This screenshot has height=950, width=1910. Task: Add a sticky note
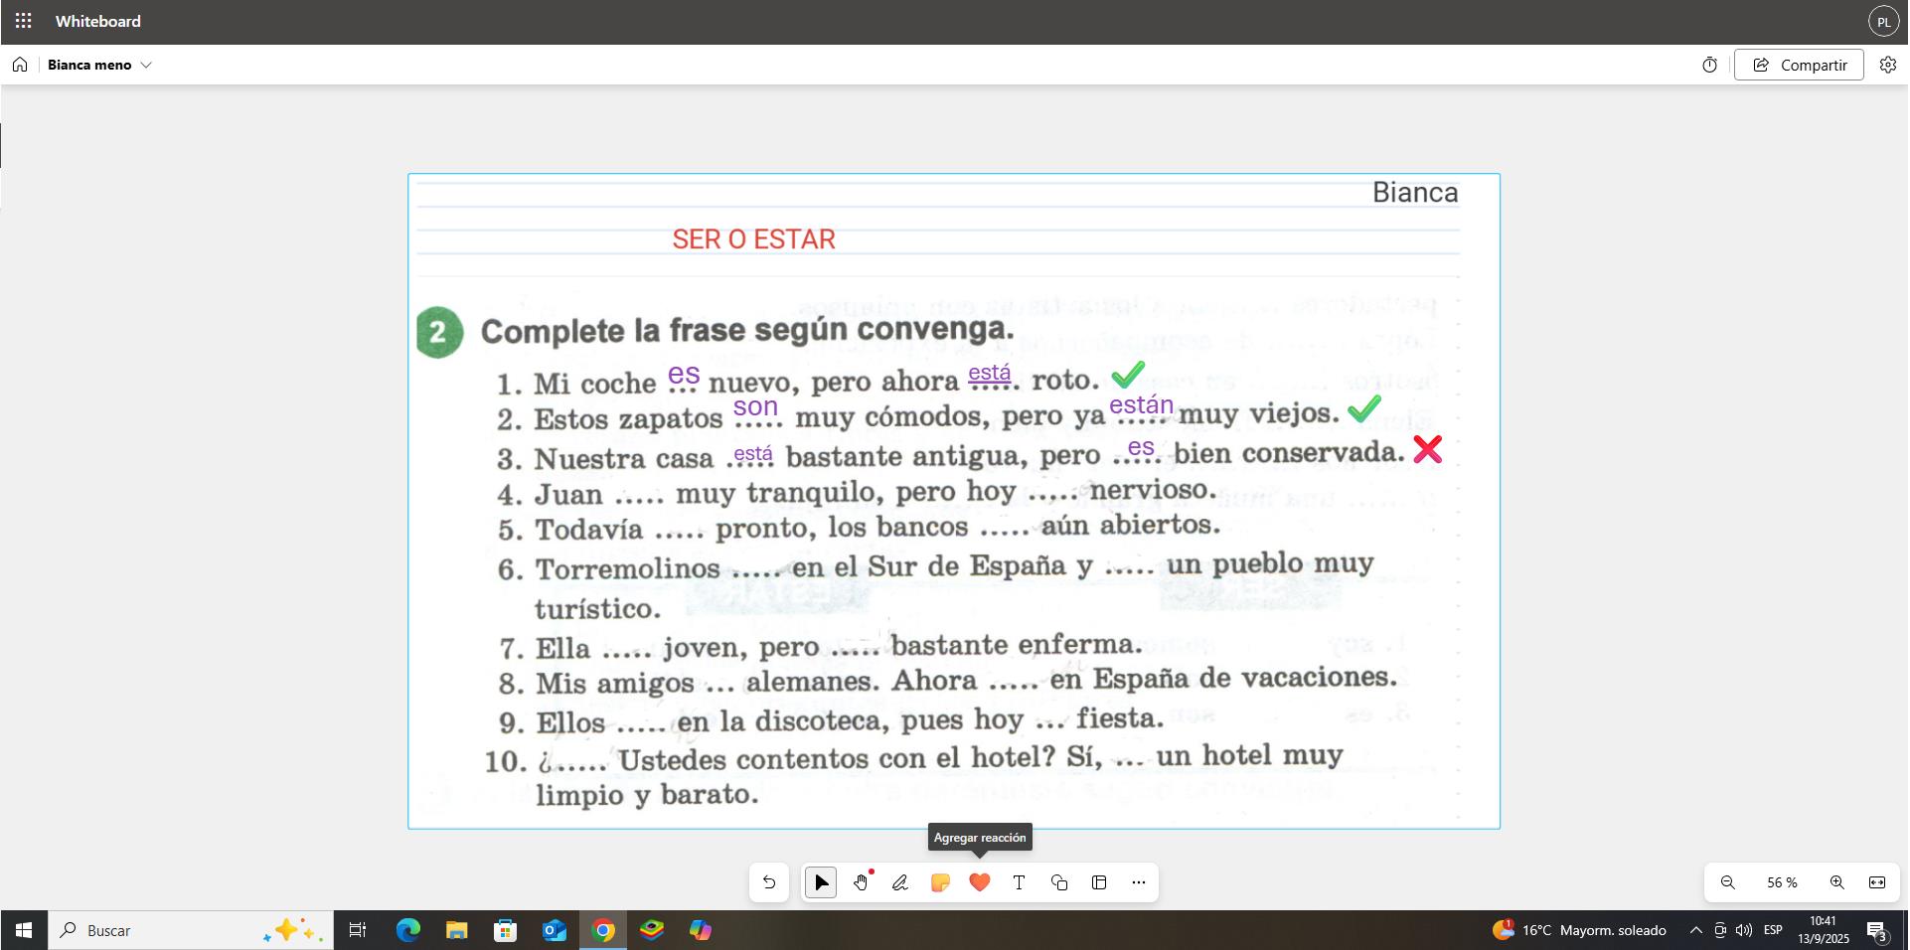(x=940, y=882)
